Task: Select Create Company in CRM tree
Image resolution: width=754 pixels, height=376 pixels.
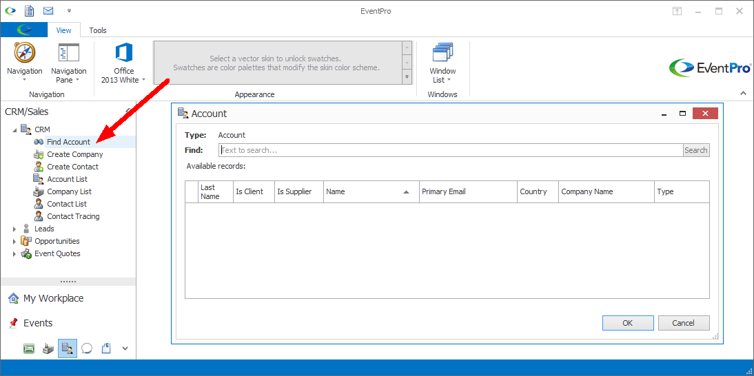Action: click(75, 154)
